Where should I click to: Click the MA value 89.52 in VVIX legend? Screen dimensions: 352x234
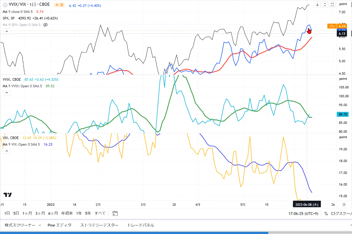pyautogui.click(x=50, y=86)
